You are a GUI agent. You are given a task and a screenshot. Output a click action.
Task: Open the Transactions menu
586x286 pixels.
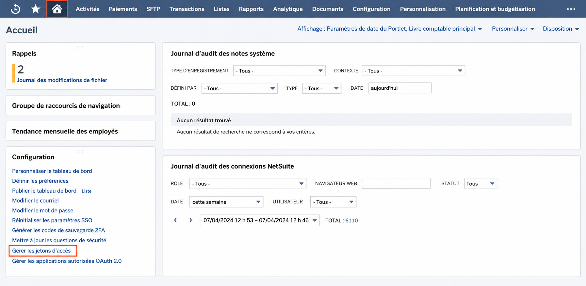[187, 9]
